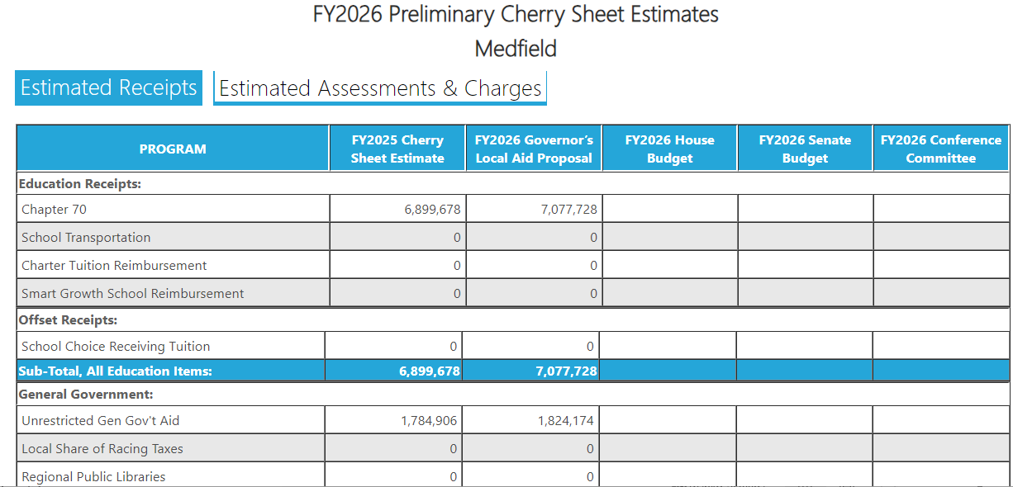Image resolution: width=1013 pixels, height=487 pixels.
Task: Select the Local Share of Racing Taxes label
Action: tap(102, 449)
